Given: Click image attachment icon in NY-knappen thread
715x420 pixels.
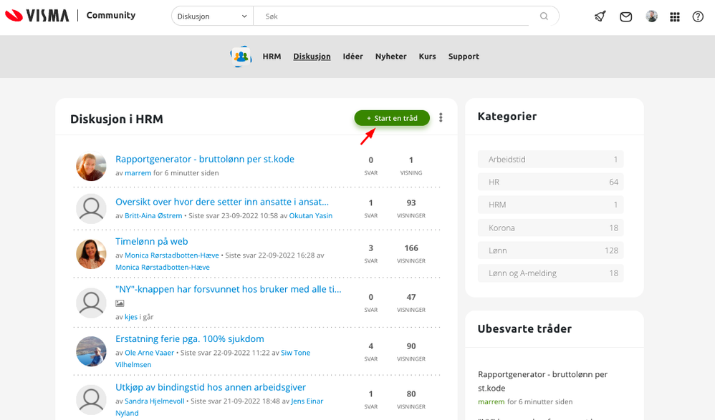Looking at the screenshot, I should point(120,303).
